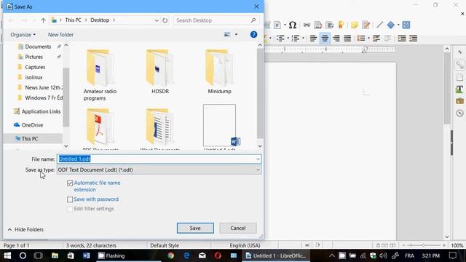
Task: Open the Organize dropdown menu
Action: click(23, 34)
